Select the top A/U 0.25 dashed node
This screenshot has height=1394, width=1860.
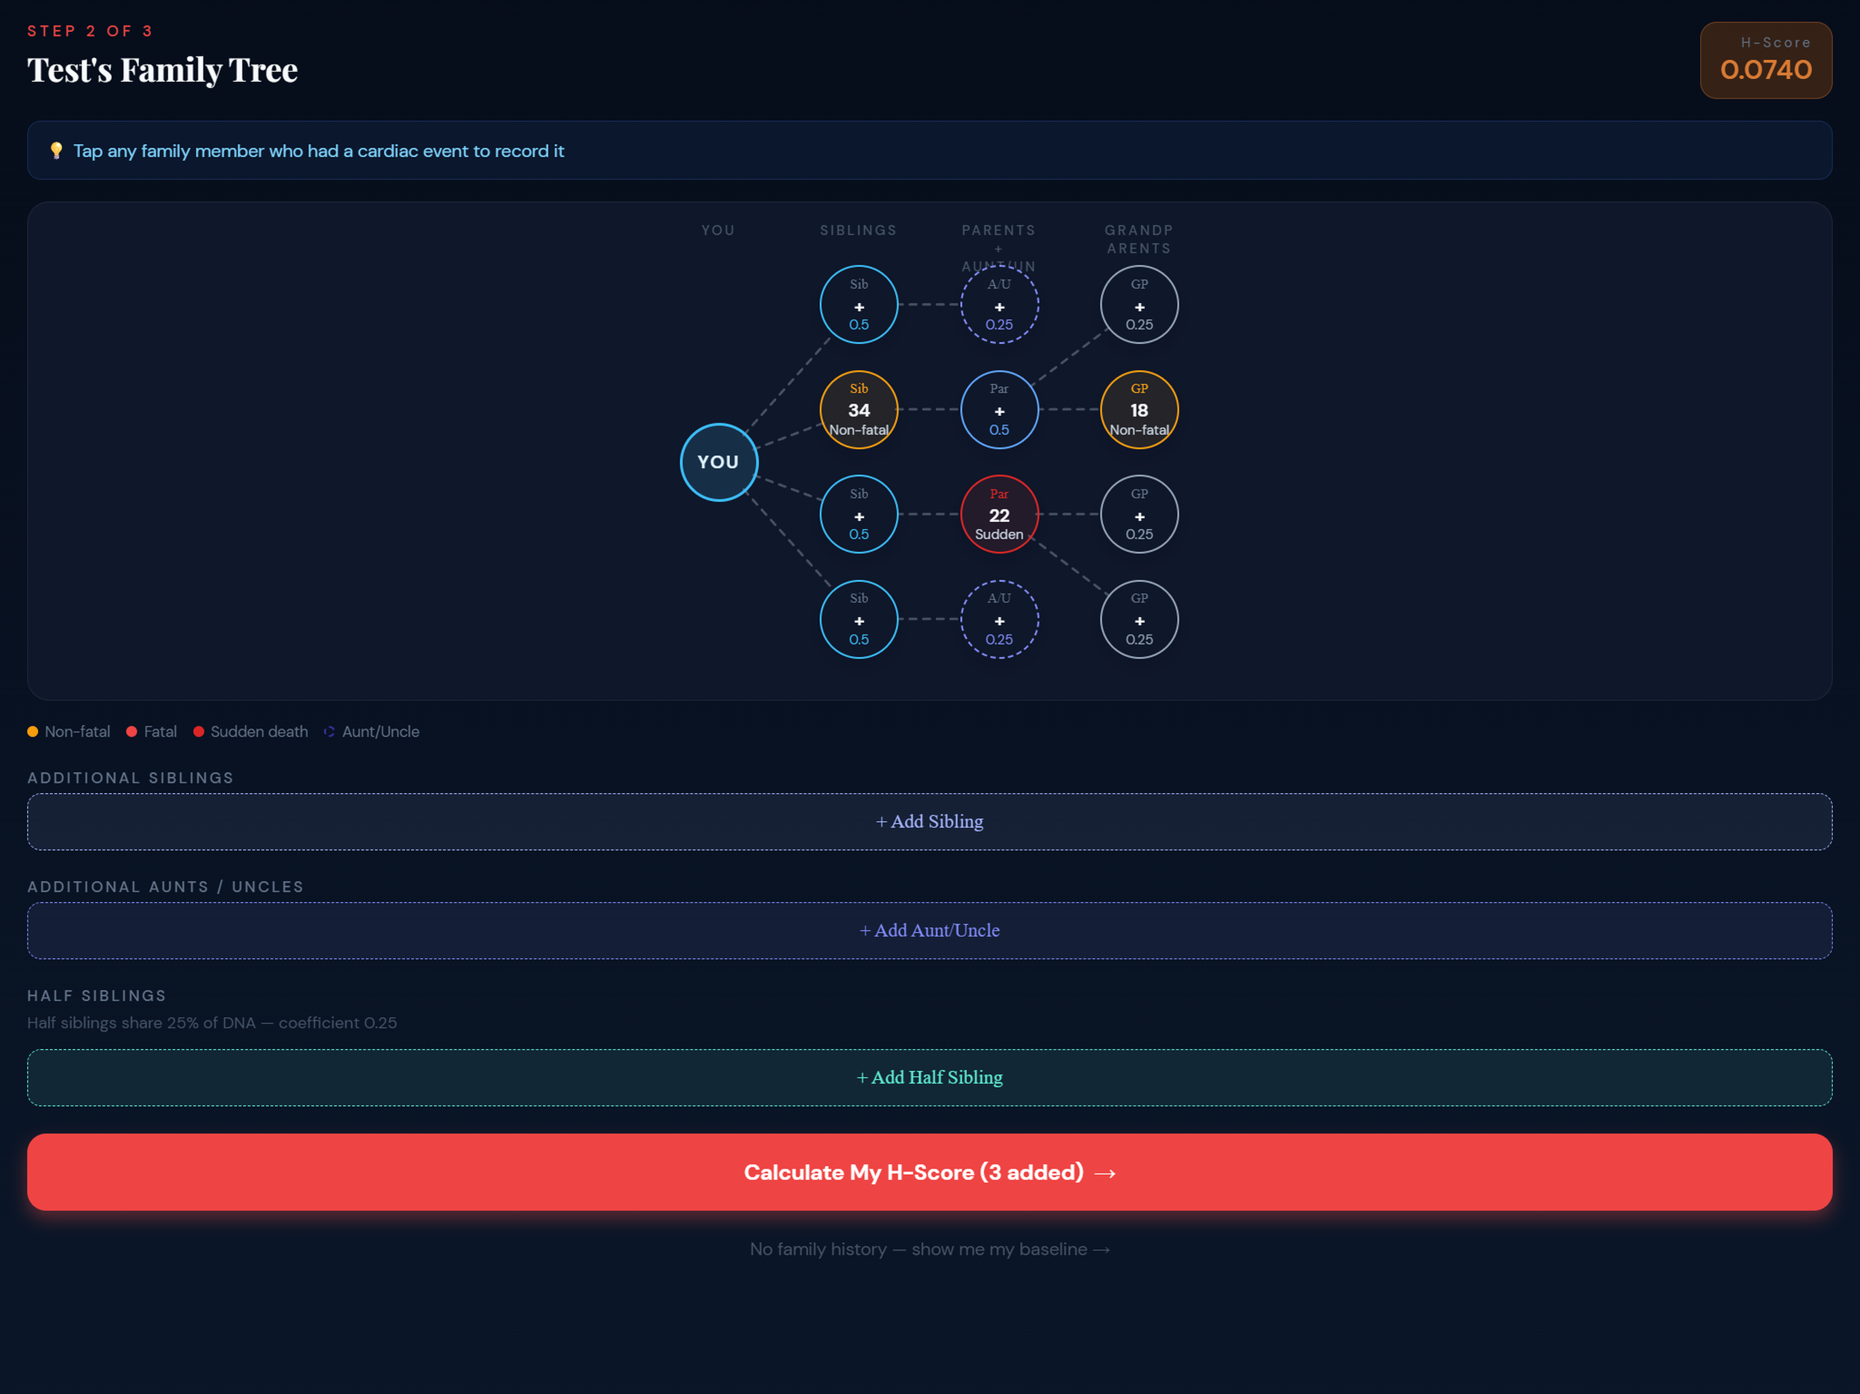[999, 304]
